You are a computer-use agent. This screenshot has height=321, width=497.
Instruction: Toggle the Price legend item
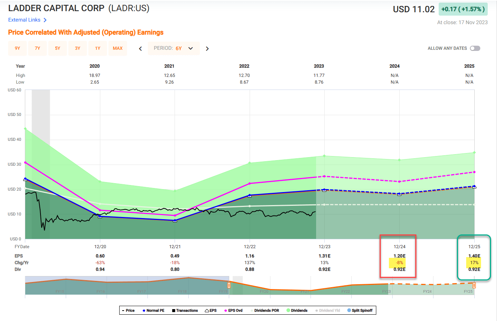[128, 310]
